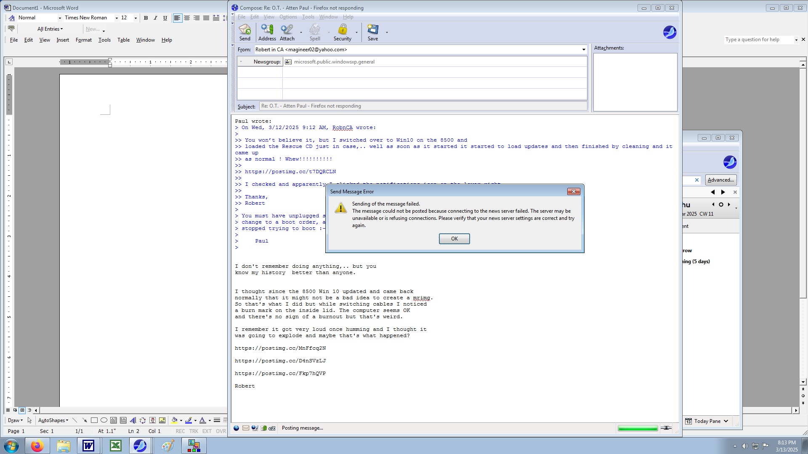
Task: Toggle Align Right in Word toolbar
Action: pyautogui.click(x=197, y=18)
